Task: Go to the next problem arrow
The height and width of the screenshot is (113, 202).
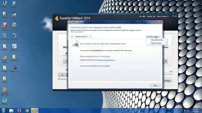Action: (x=91, y=37)
